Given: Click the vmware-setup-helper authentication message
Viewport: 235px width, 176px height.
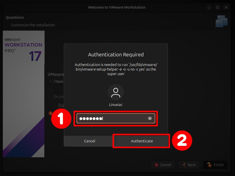Looking at the screenshot, I should (116, 69).
